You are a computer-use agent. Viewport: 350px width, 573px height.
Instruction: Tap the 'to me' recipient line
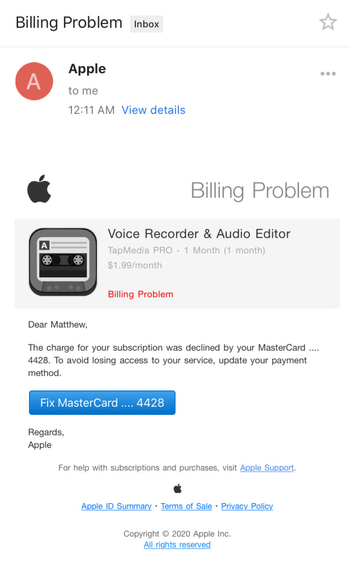point(83,91)
